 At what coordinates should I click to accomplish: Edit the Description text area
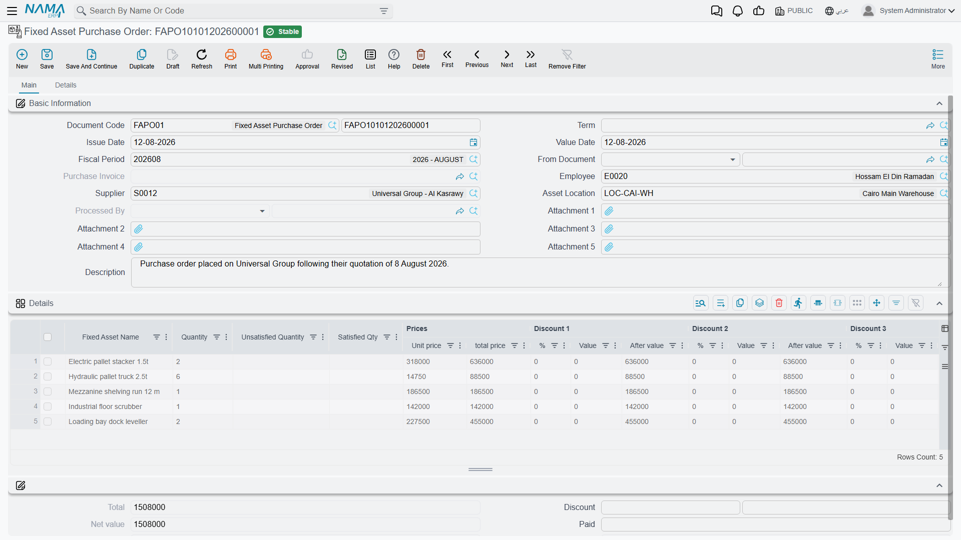541,272
